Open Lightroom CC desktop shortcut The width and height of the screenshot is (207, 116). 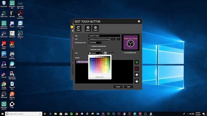(20, 35)
